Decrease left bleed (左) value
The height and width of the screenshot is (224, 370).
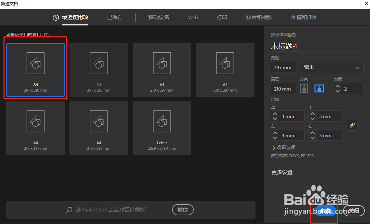click(x=275, y=138)
